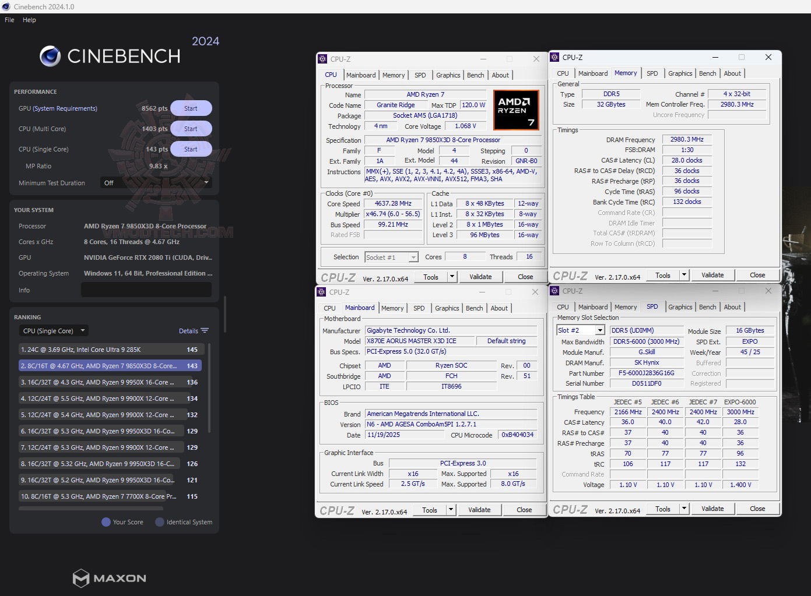Click Validate in the CPU-Z Memory window
The height and width of the screenshot is (596, 811).
coord(712,275)
